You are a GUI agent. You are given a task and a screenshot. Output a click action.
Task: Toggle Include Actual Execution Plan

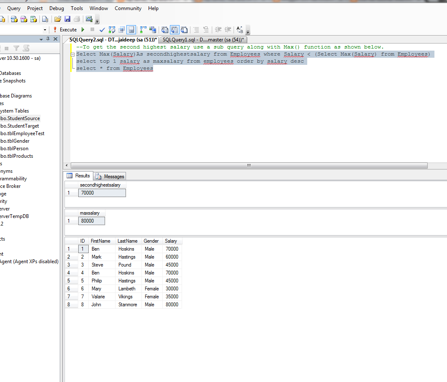[144, 30]
